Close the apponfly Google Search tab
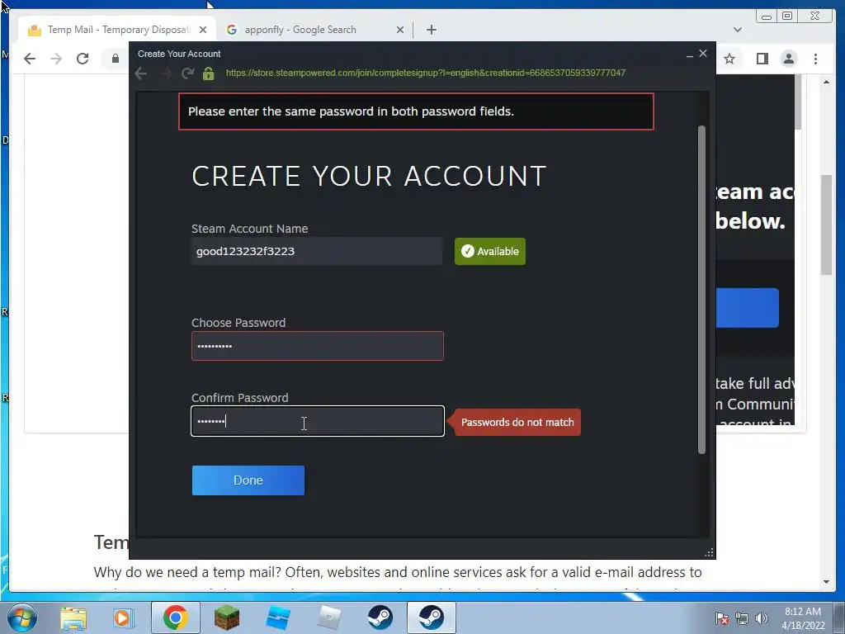 pos(400,30)
